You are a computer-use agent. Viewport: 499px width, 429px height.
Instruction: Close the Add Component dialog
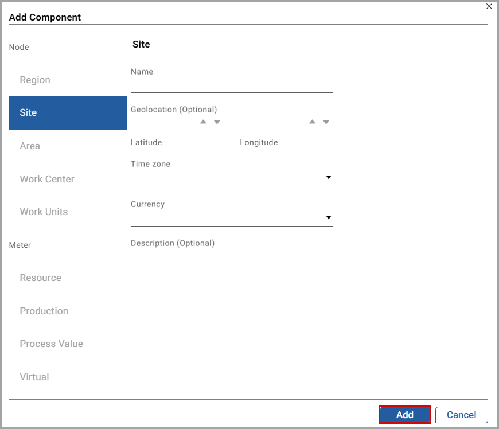pyautogui.click(x=489, y=6)
